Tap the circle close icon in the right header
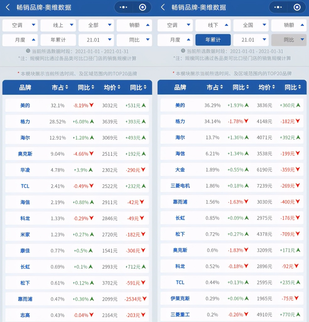309x322 pixels. 297,7
